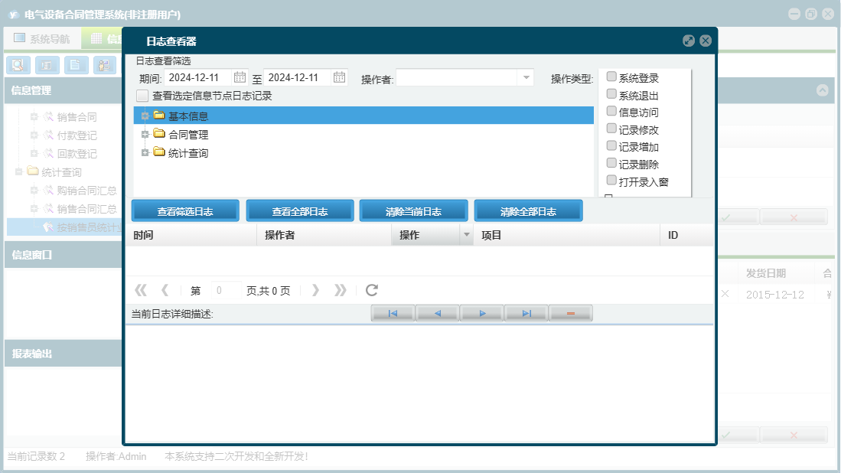Click document icon in main window toolbar
Image resolution: width=841 pixels, height=473 pixels.
[76, 65]
